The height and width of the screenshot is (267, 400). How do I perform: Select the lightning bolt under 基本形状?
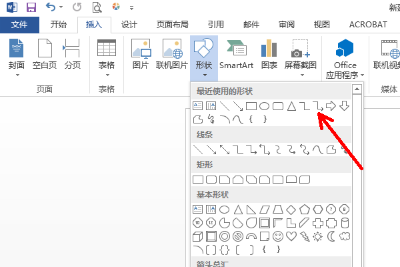point(305,236)
